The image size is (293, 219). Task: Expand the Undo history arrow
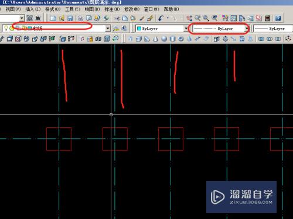tap(168, 18)
